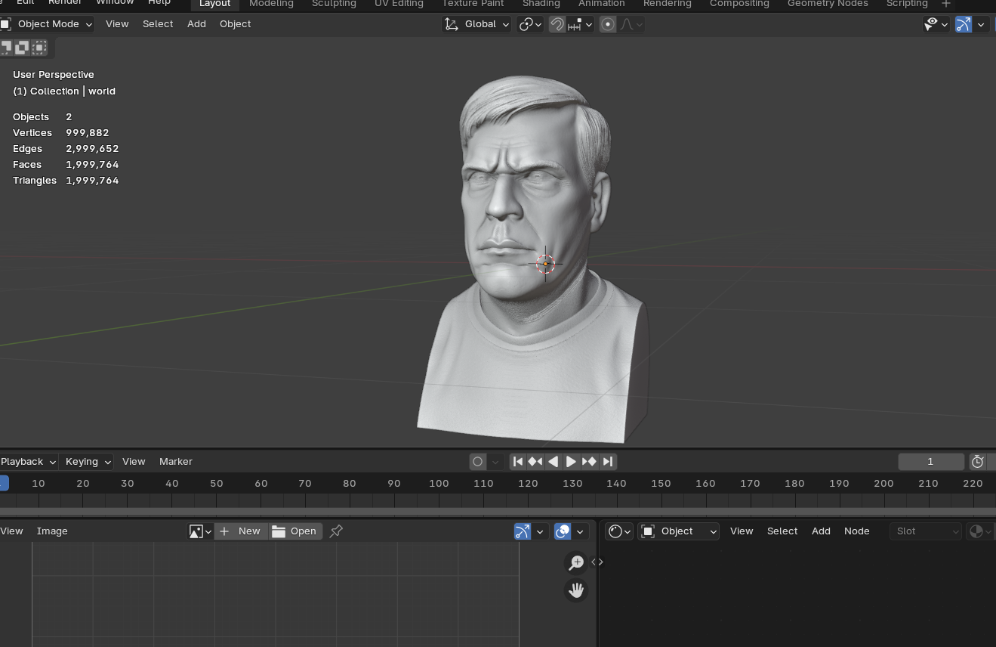
Task: Open the Object Mode dropdown
Action: coord(48,24)
